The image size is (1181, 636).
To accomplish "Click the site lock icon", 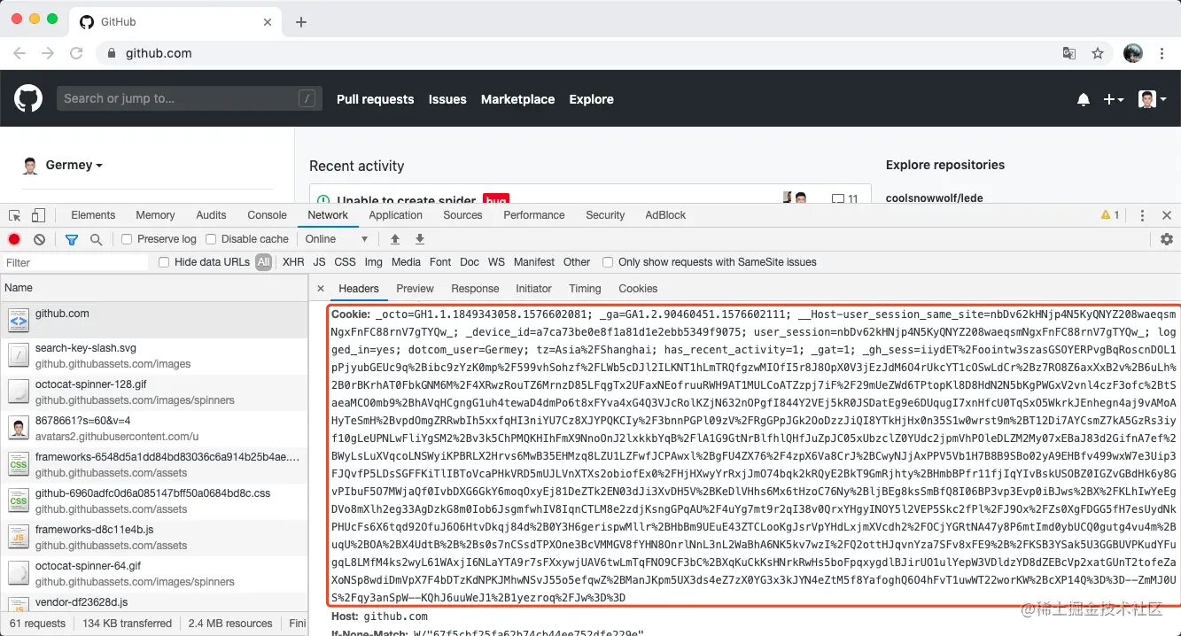I will pos(112,53).
